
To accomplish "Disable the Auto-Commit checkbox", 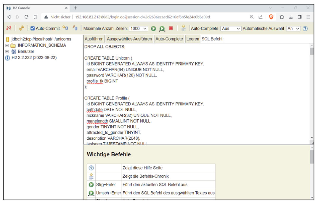I will tap(32, 28).
